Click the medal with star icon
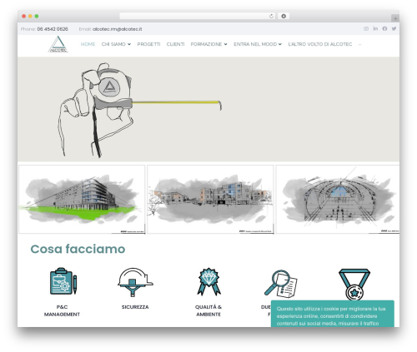Screen dimensions: 417x352 click(x=354, y=284)
